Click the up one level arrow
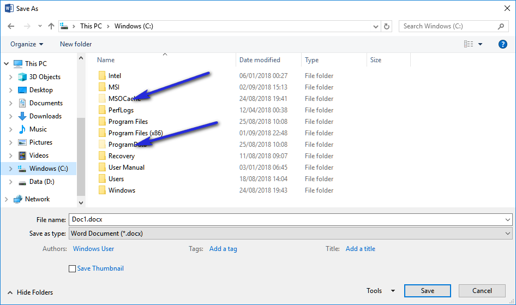This screenshot has width=516, height=305. (x=51, y=26)
